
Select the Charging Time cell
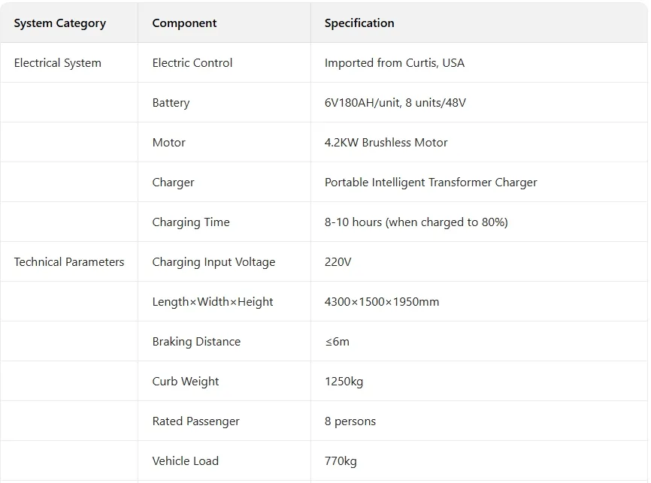pos(191,222)
